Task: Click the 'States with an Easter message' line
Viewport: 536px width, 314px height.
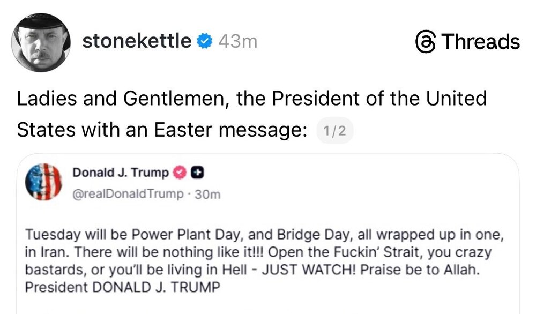Action: pos(162,130)
